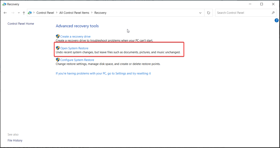Open the address bar history dropdown

pyautogui.click(x=200, y=13)
